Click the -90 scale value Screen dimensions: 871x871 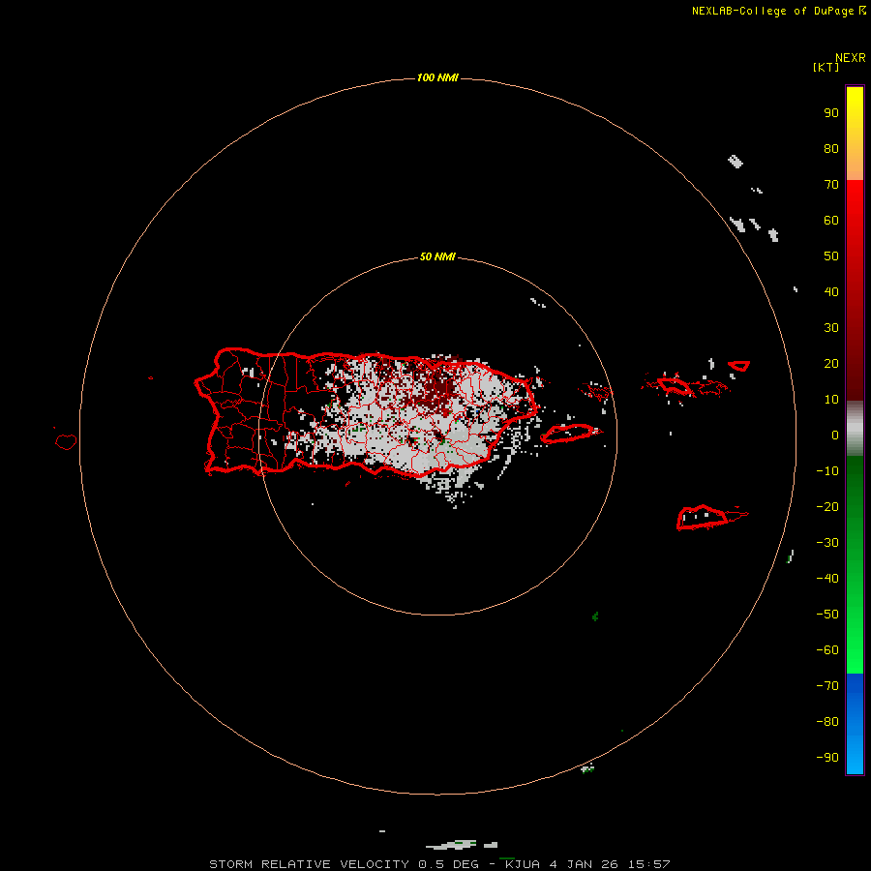tap(827, 758)
